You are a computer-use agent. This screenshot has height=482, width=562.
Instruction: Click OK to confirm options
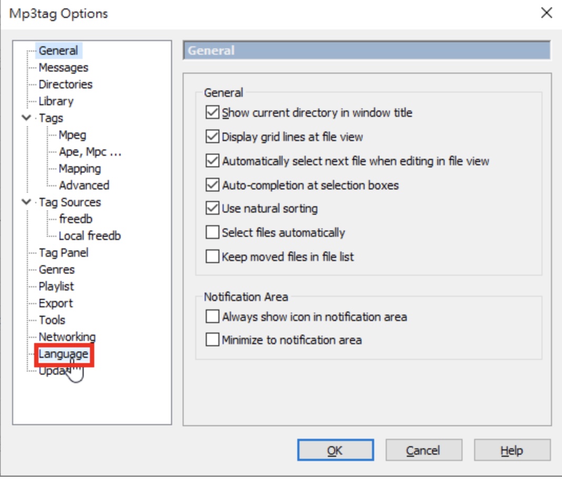coord(336,450)
